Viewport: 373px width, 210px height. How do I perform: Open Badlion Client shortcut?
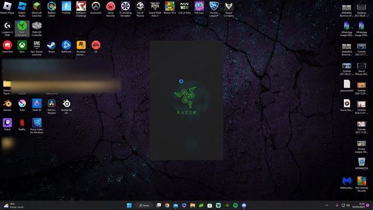pos(52,9)
